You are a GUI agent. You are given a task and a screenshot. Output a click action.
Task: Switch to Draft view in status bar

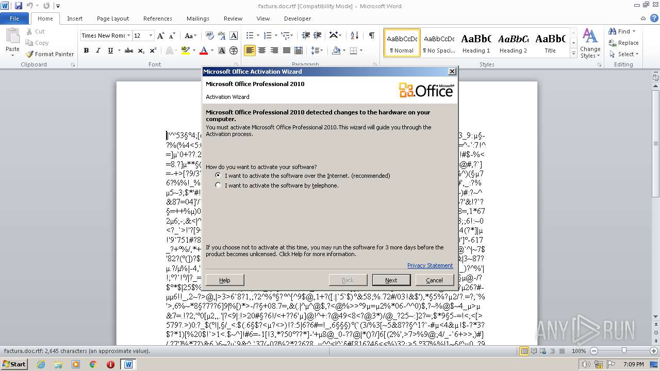pos(562,351)
